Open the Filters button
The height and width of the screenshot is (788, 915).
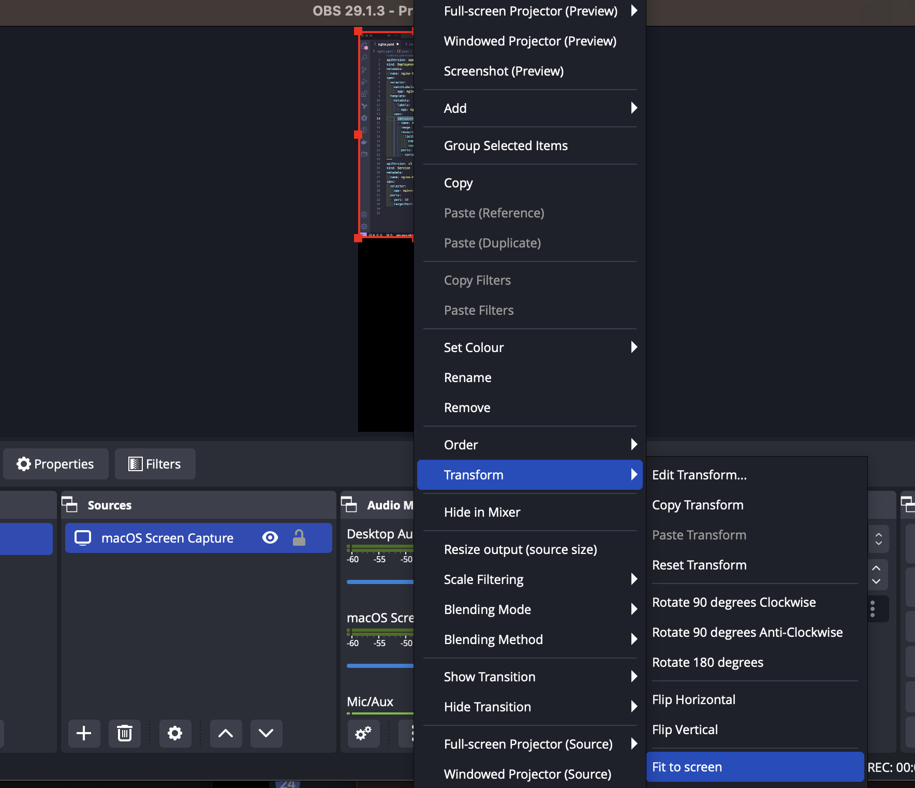click(x=155, y=464)
